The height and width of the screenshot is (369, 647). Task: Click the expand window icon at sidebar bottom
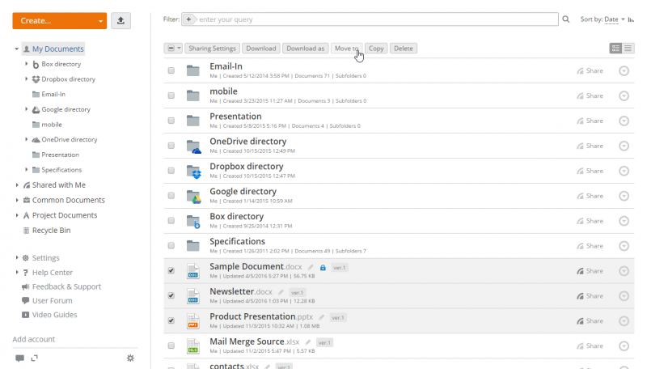34,358
